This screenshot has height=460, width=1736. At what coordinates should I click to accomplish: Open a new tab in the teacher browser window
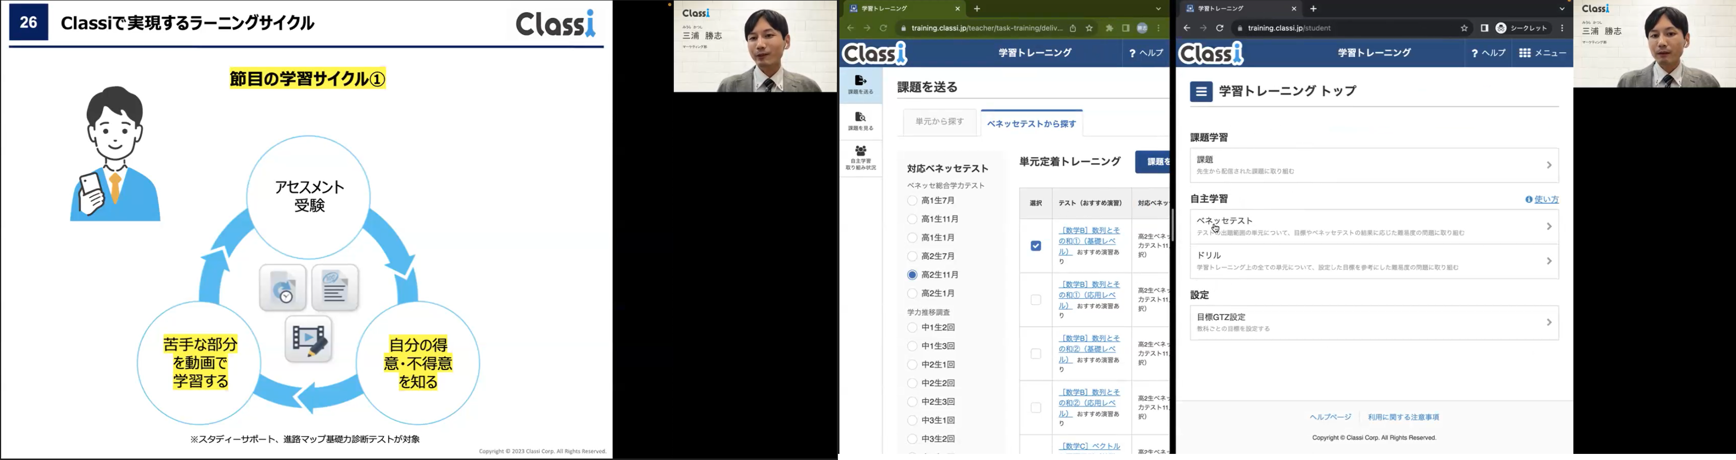point(977,9)
